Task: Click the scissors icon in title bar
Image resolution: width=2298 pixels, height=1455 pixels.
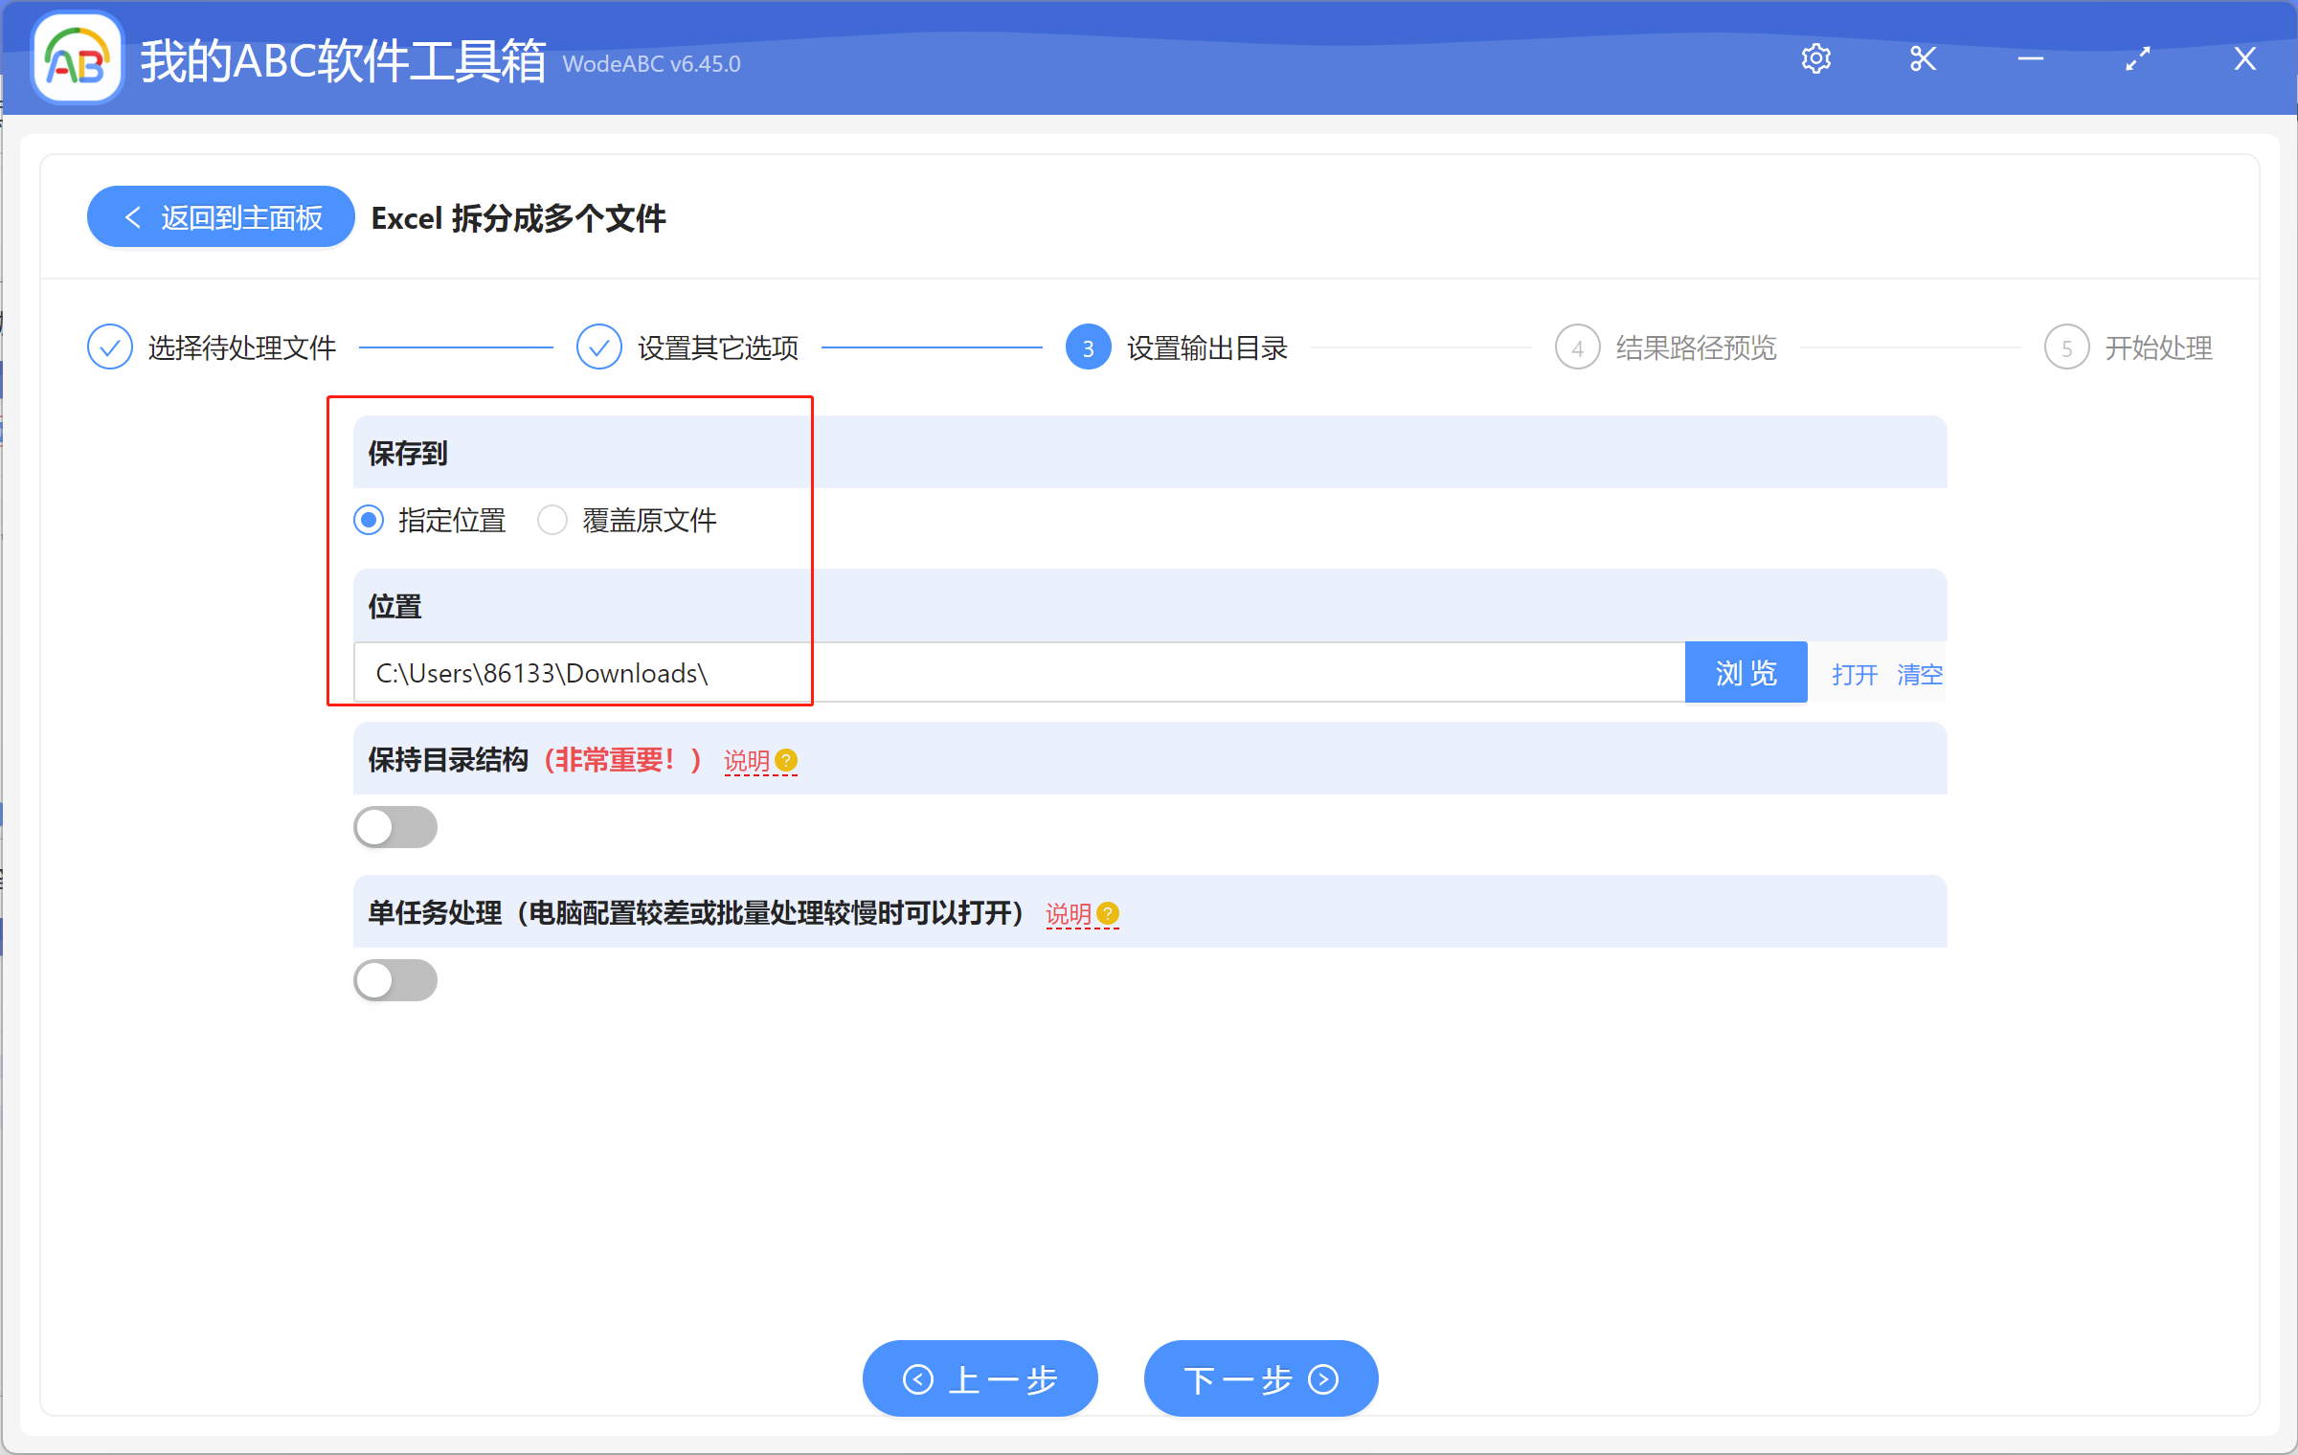Action: 1923,58
